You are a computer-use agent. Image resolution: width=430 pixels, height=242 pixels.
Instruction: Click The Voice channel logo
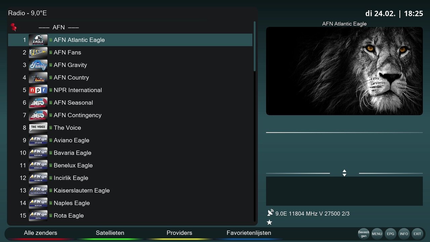38,128
